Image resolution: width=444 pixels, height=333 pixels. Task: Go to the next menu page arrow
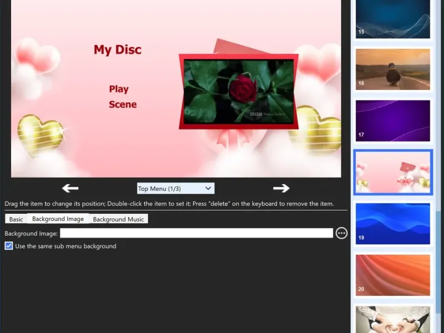281,188
